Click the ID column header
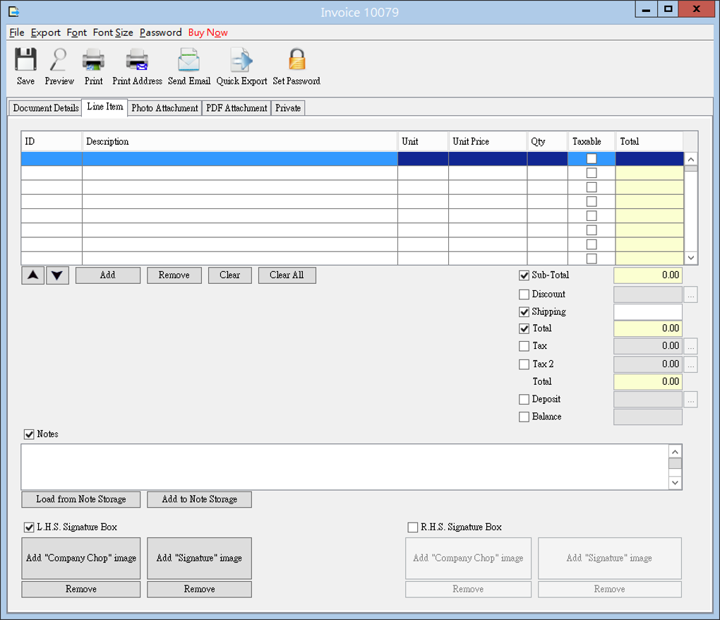Screen dimensions: 720x620 click(x=52, y=141)
